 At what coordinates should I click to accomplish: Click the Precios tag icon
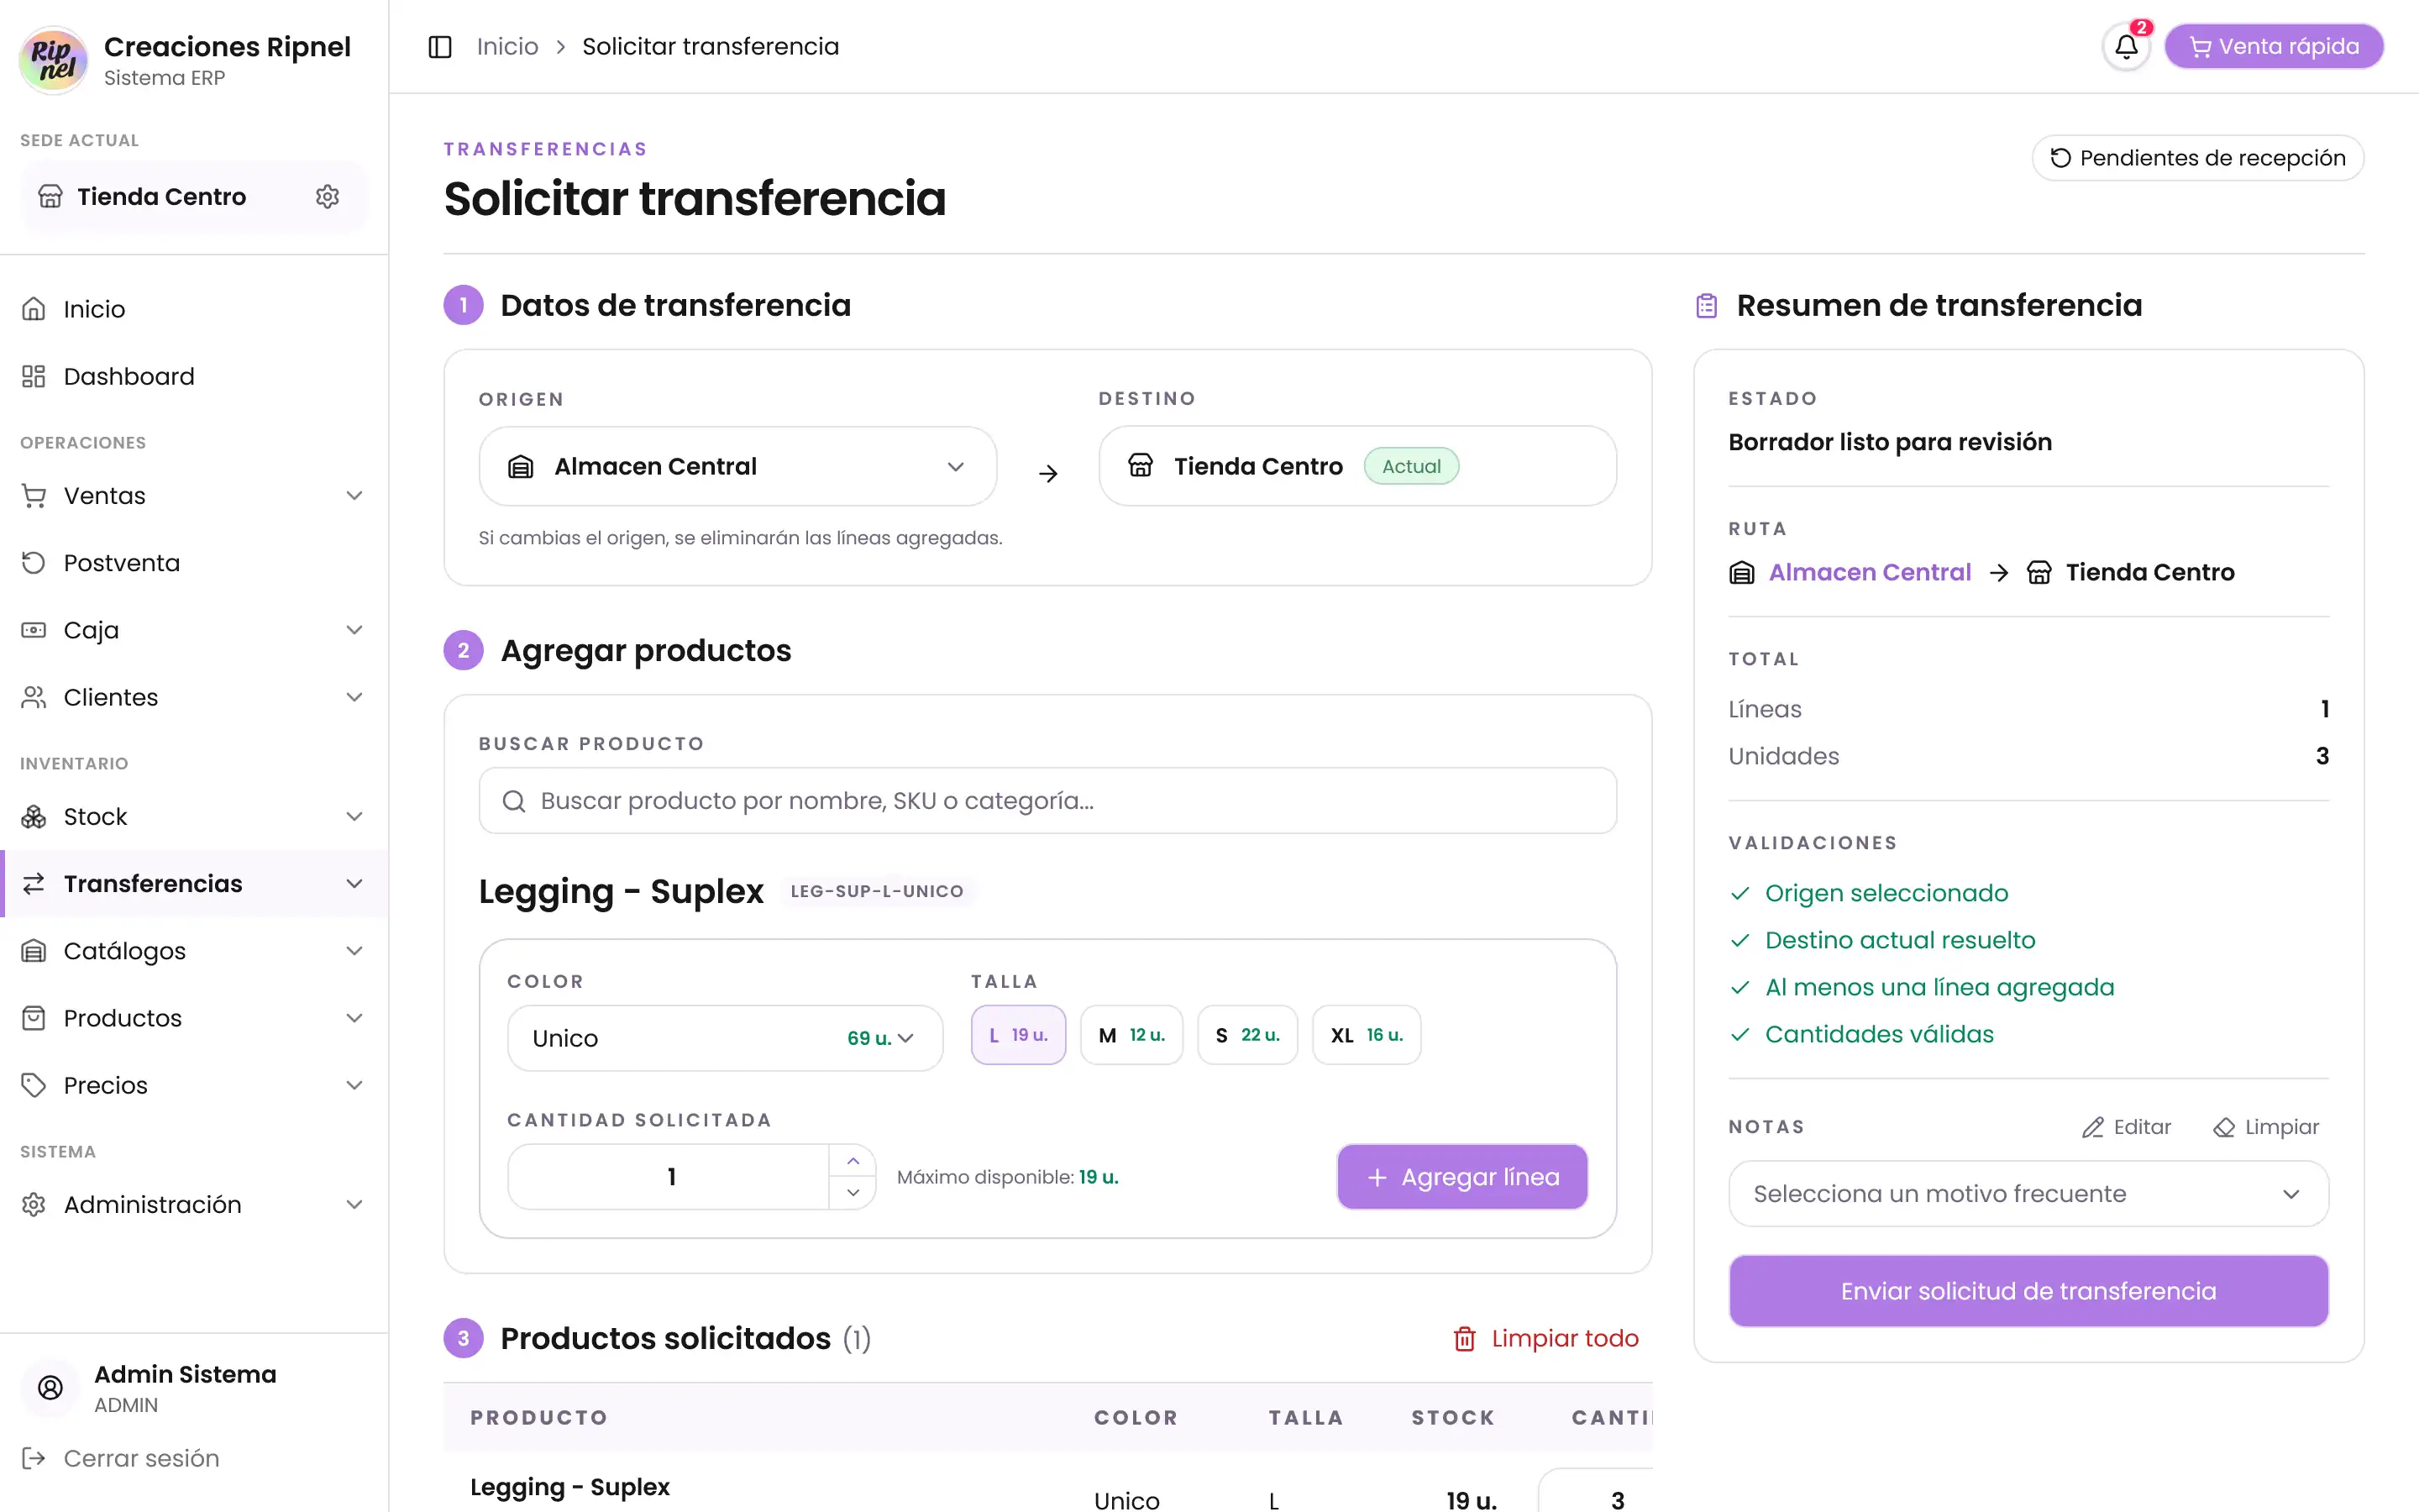[x=34, y=1085]
